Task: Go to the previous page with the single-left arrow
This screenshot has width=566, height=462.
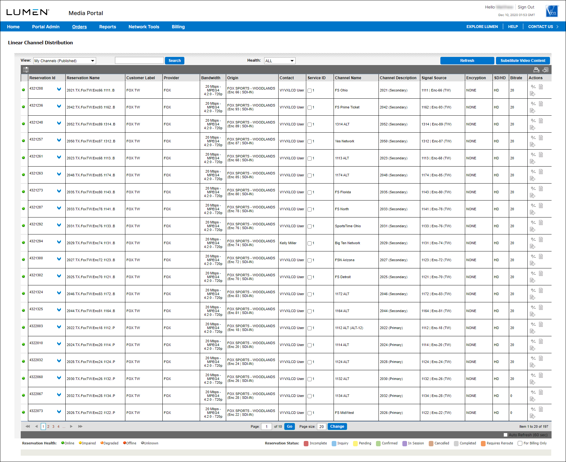Action: (x=36, y=426)
